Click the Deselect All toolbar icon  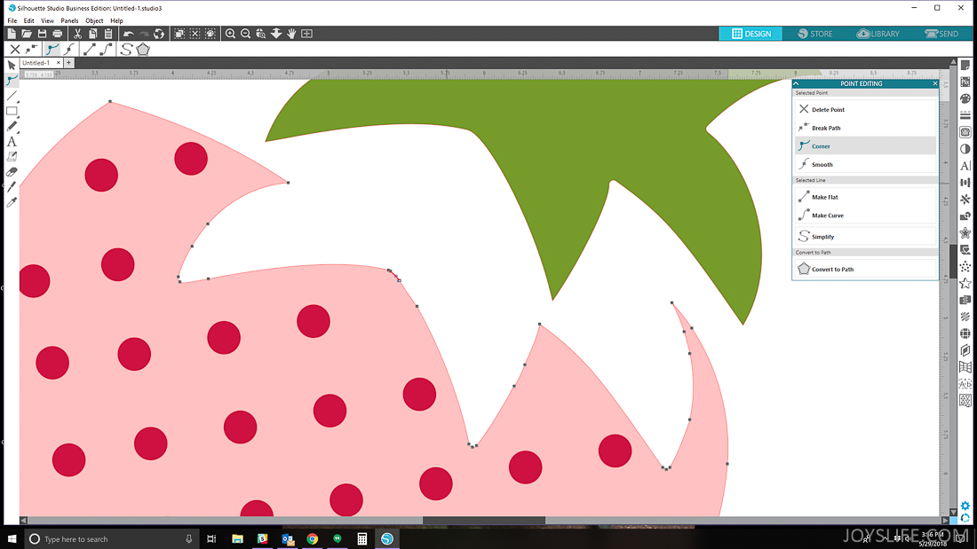[x=195, y=34]
